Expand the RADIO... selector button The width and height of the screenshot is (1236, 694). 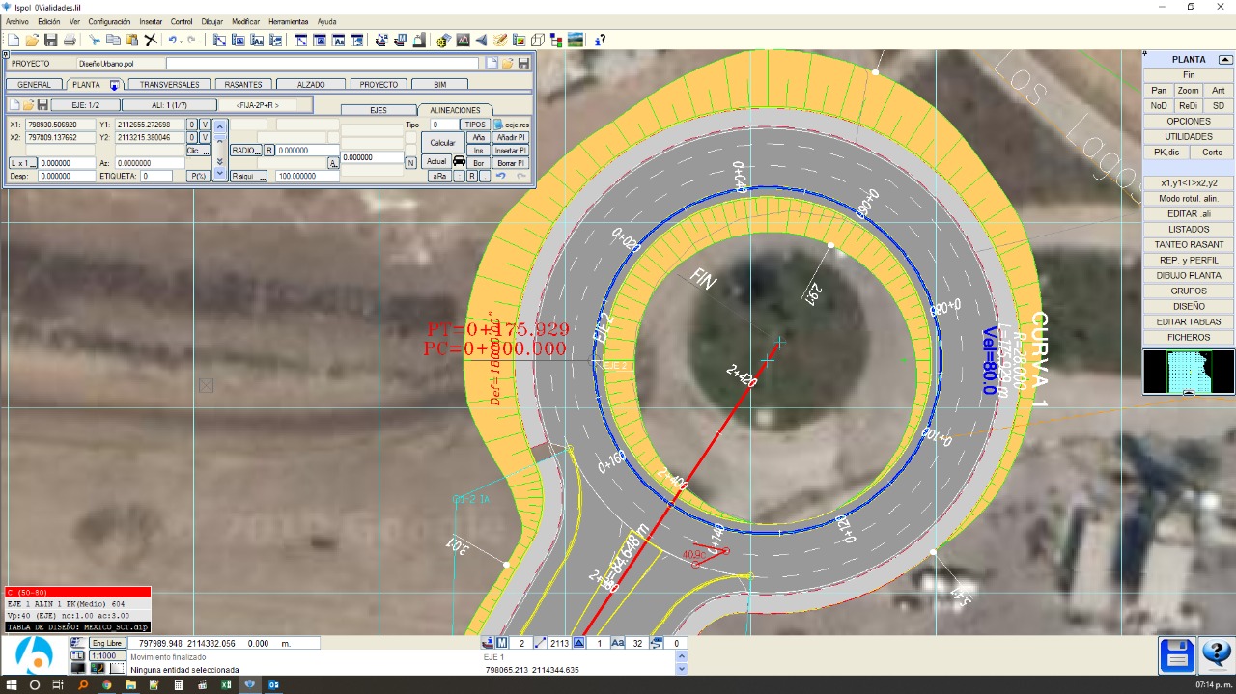click(245, 151)
